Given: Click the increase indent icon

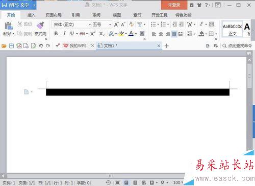Looking at the screenshot, I should 182,25.
